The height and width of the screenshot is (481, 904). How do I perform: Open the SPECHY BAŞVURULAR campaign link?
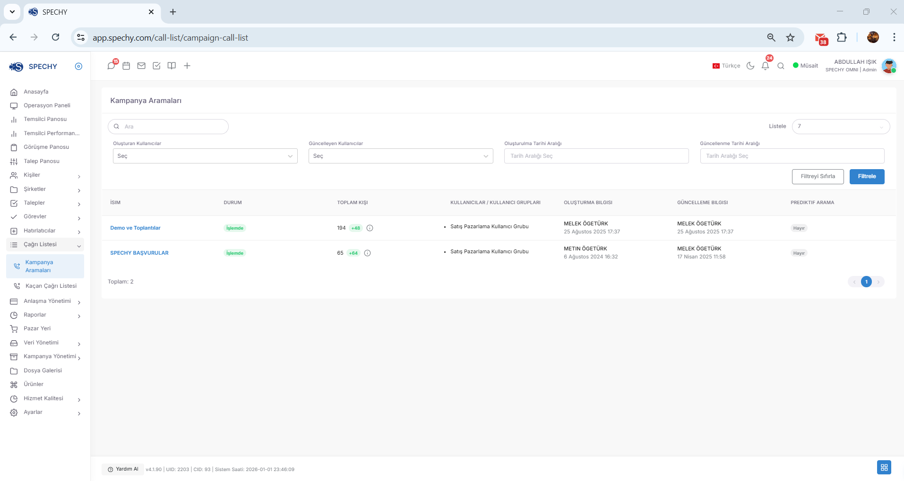tap(139, 253)
